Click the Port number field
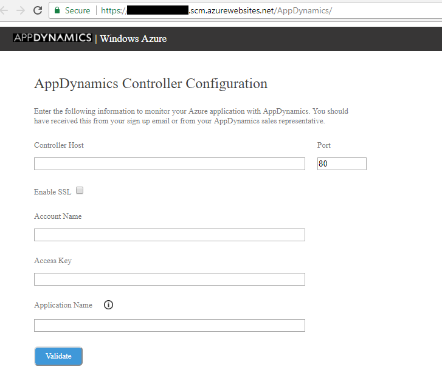The height and width of the screenshot is (392, 442). pos(342,164)
